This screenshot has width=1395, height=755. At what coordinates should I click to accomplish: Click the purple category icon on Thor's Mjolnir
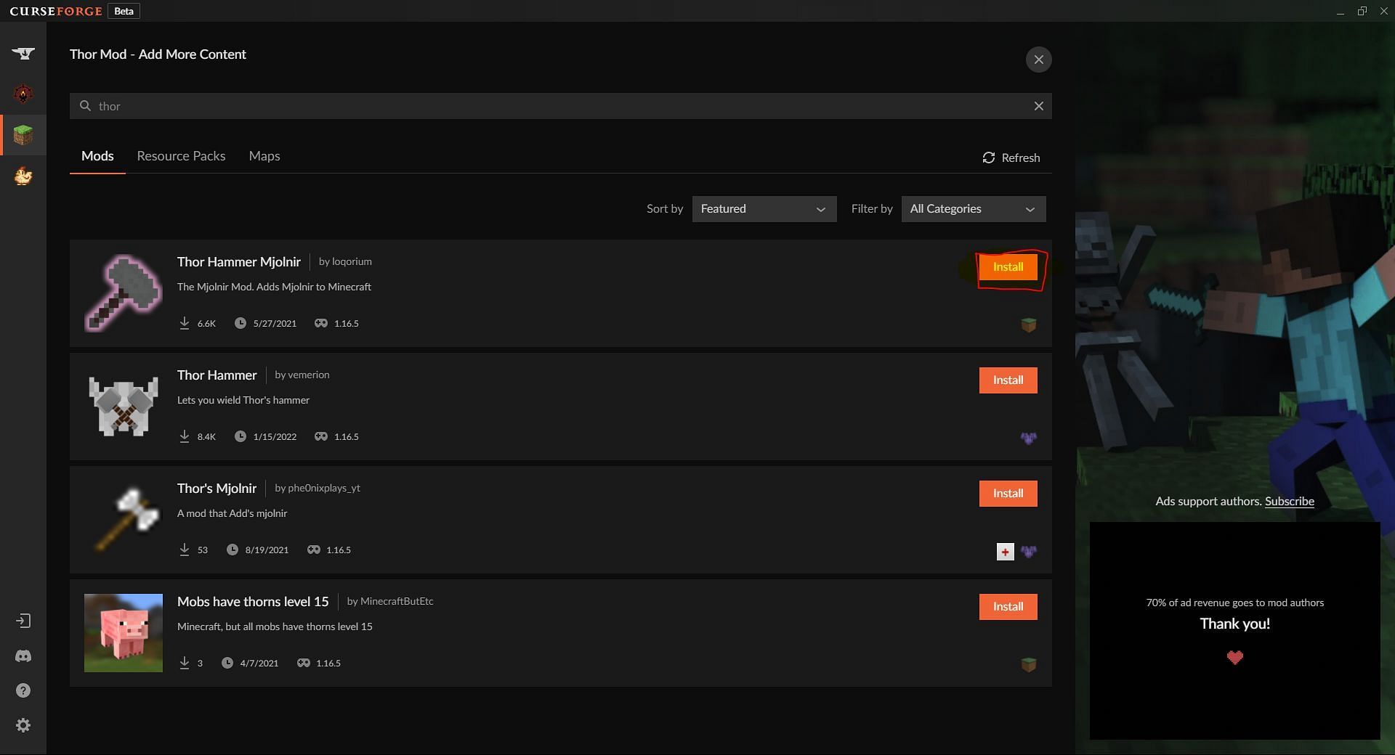(x=1029, y=552)
